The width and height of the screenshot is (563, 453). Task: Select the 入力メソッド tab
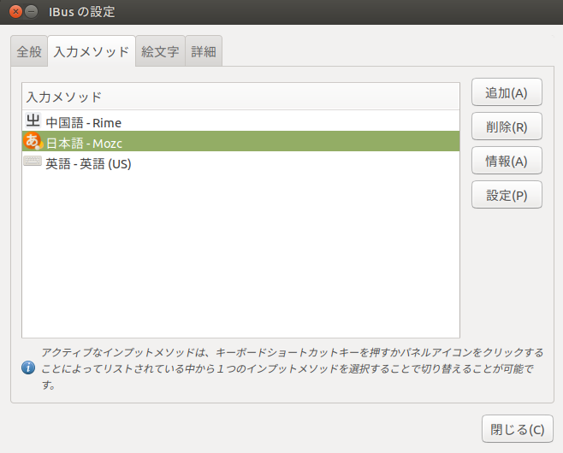(92, 51)
